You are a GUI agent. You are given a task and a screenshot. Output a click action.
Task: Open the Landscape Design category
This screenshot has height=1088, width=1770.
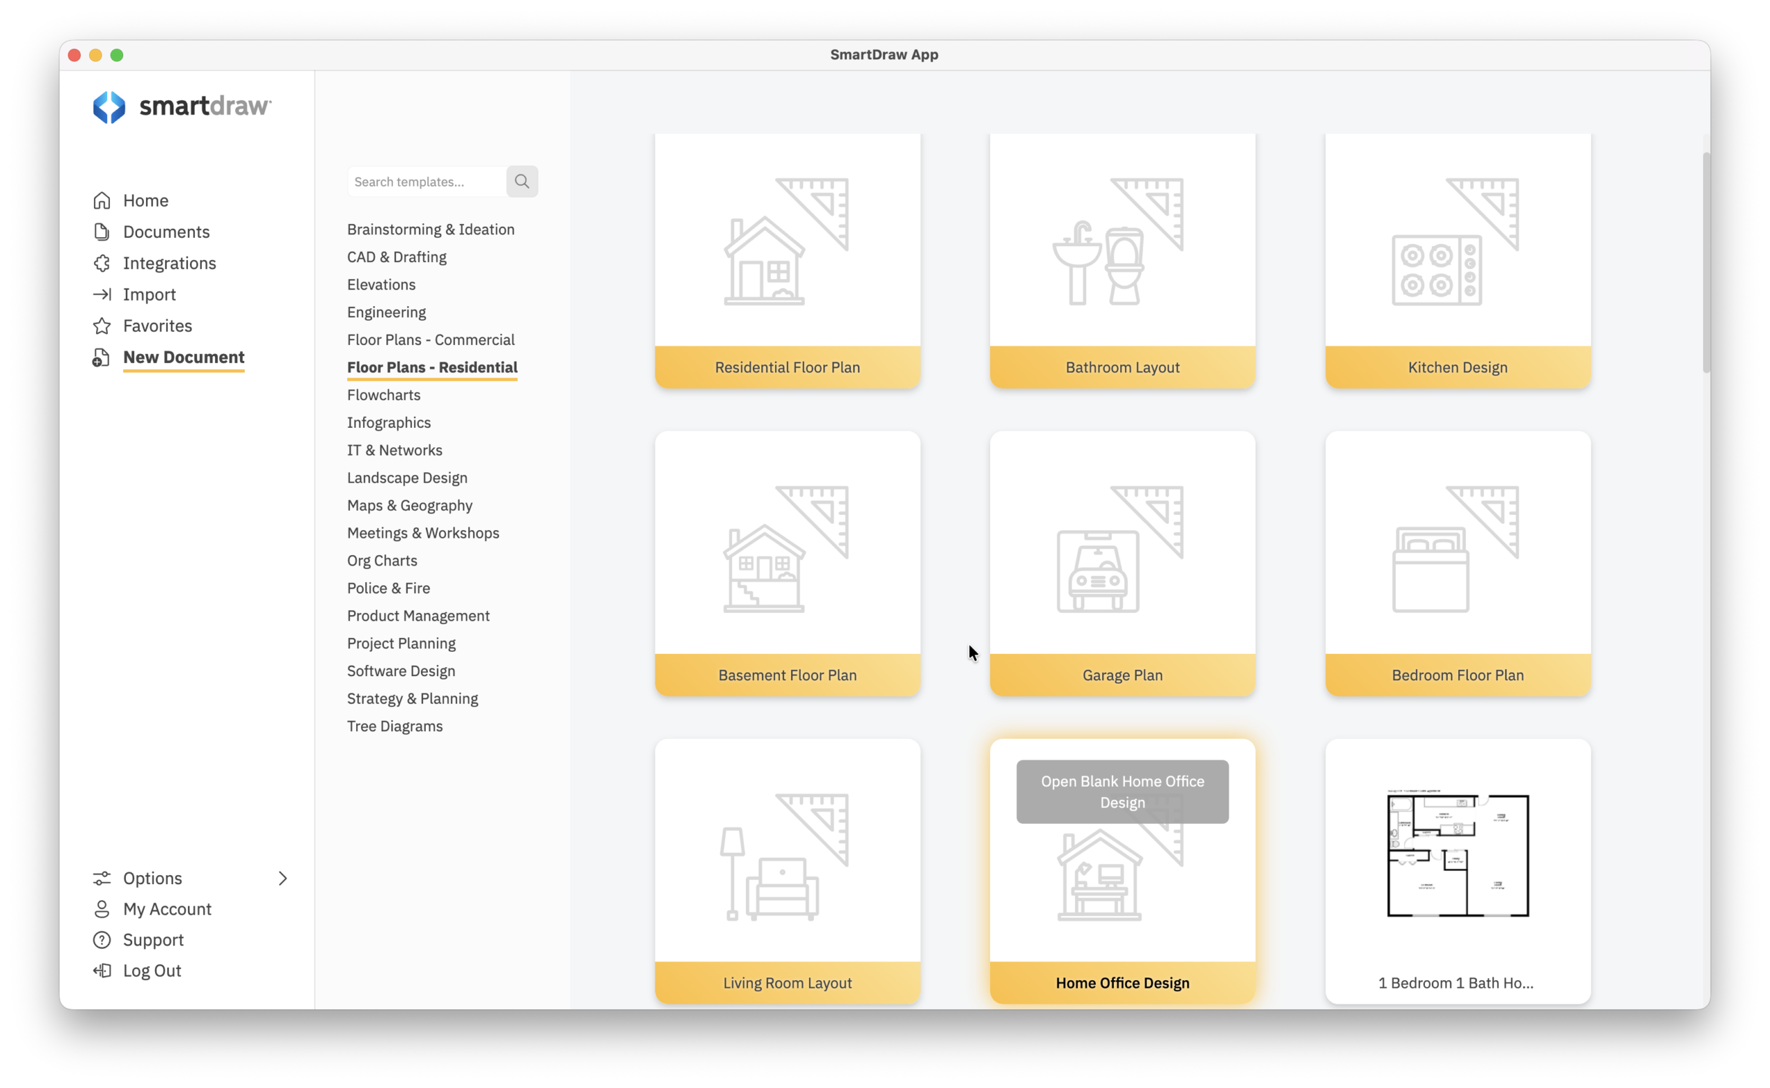pyautogui.click(x=407, y=478)
